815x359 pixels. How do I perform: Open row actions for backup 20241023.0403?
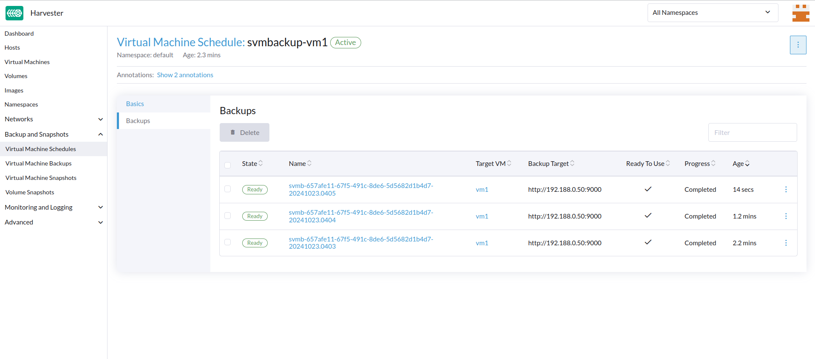tap(786, 243)
